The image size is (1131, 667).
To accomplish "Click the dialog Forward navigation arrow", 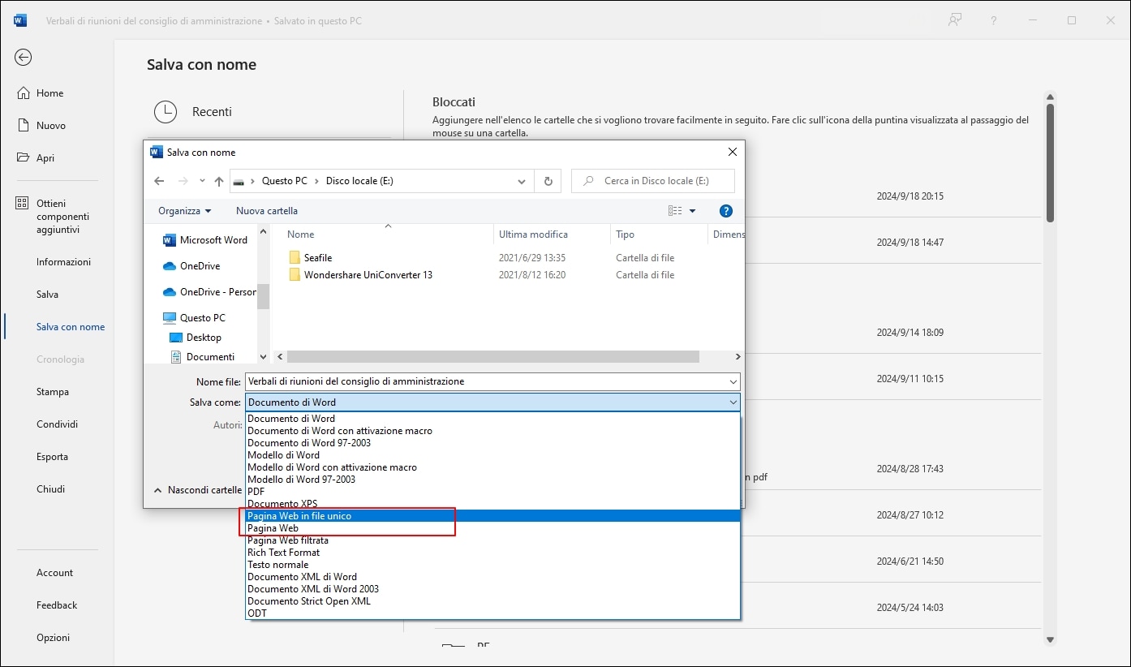I will point(183,181).
